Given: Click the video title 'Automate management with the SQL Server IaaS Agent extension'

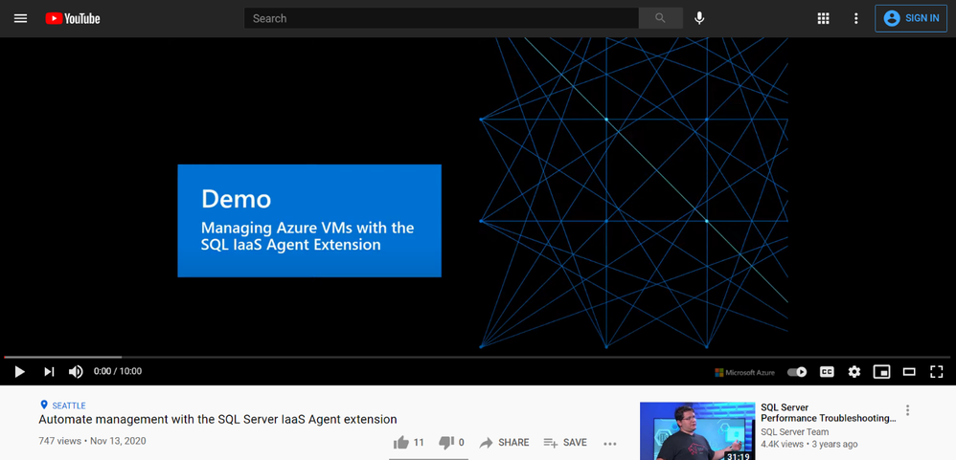Looking at the screenshot, I should point(217,419).
